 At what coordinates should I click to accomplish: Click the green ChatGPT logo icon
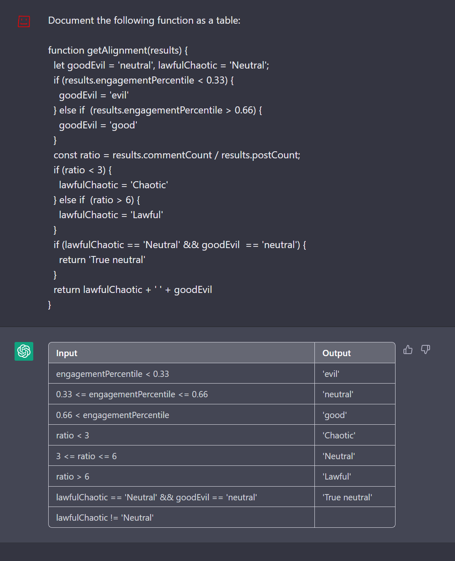point(24,351)
